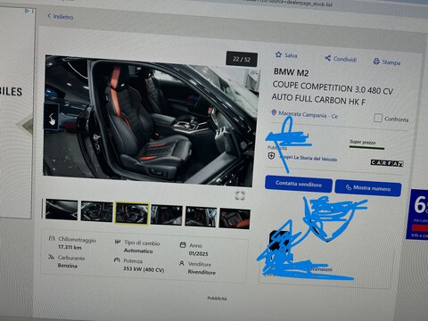Screen dimensions: 428x321
Task: Click the 17.311 km mileage value
Action: click(70, 247)
